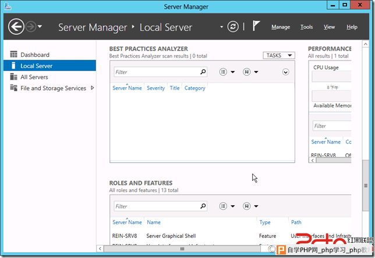This screenshot has width=375, height=258.
Task: Select Dashboard in the sidebar
Action: tap(49, 55)
